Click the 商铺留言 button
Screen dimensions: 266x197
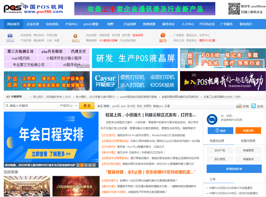pos(248,159)
